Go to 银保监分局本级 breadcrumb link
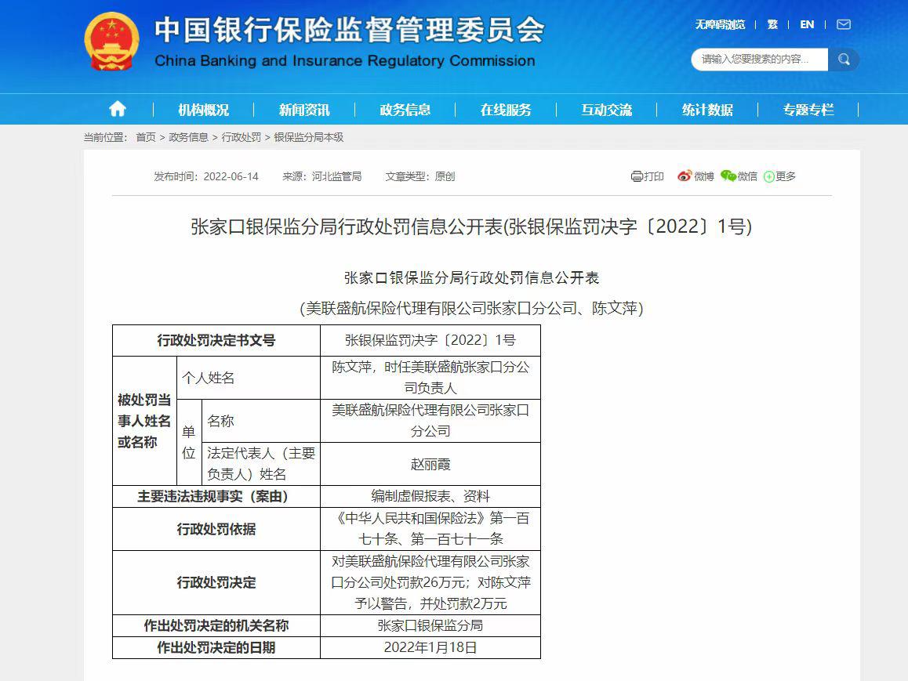 [309, 137]
